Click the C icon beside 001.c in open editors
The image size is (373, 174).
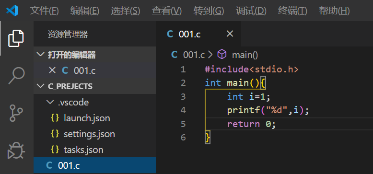[x=65, y=70]
